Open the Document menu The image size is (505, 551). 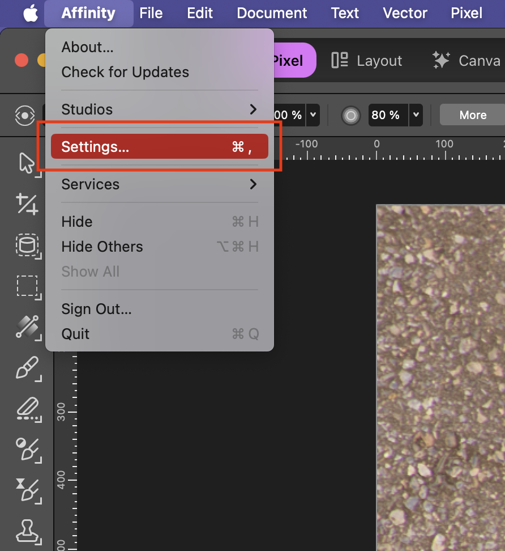[272, 14]
